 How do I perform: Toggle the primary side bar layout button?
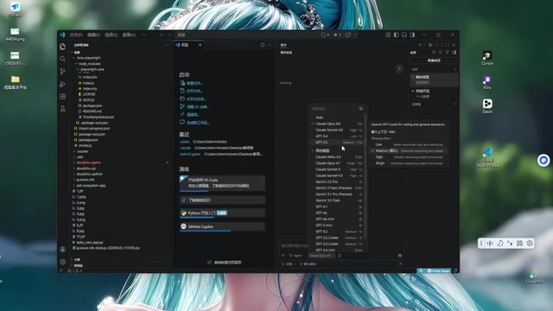click(x=397, y=35)
